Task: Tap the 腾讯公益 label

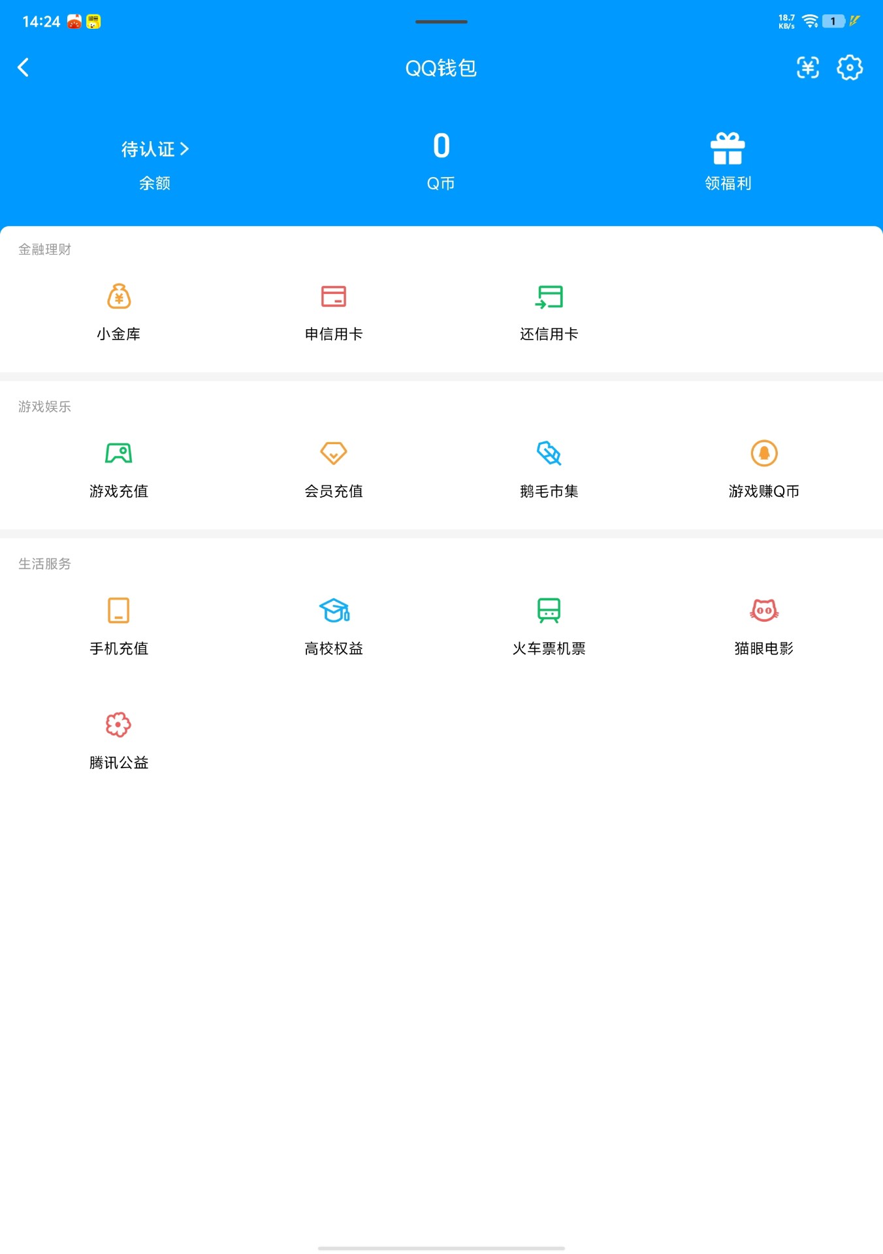Action: tap(119, 763)
